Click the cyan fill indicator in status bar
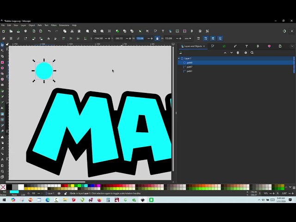This screenshot has height=222, width=296. coord(14,192)
